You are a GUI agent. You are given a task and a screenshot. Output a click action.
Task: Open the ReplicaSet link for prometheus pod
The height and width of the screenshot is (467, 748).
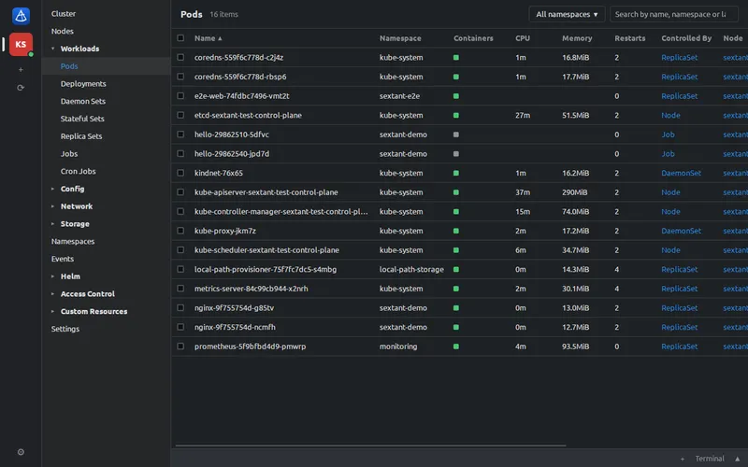tap(680, 347)
